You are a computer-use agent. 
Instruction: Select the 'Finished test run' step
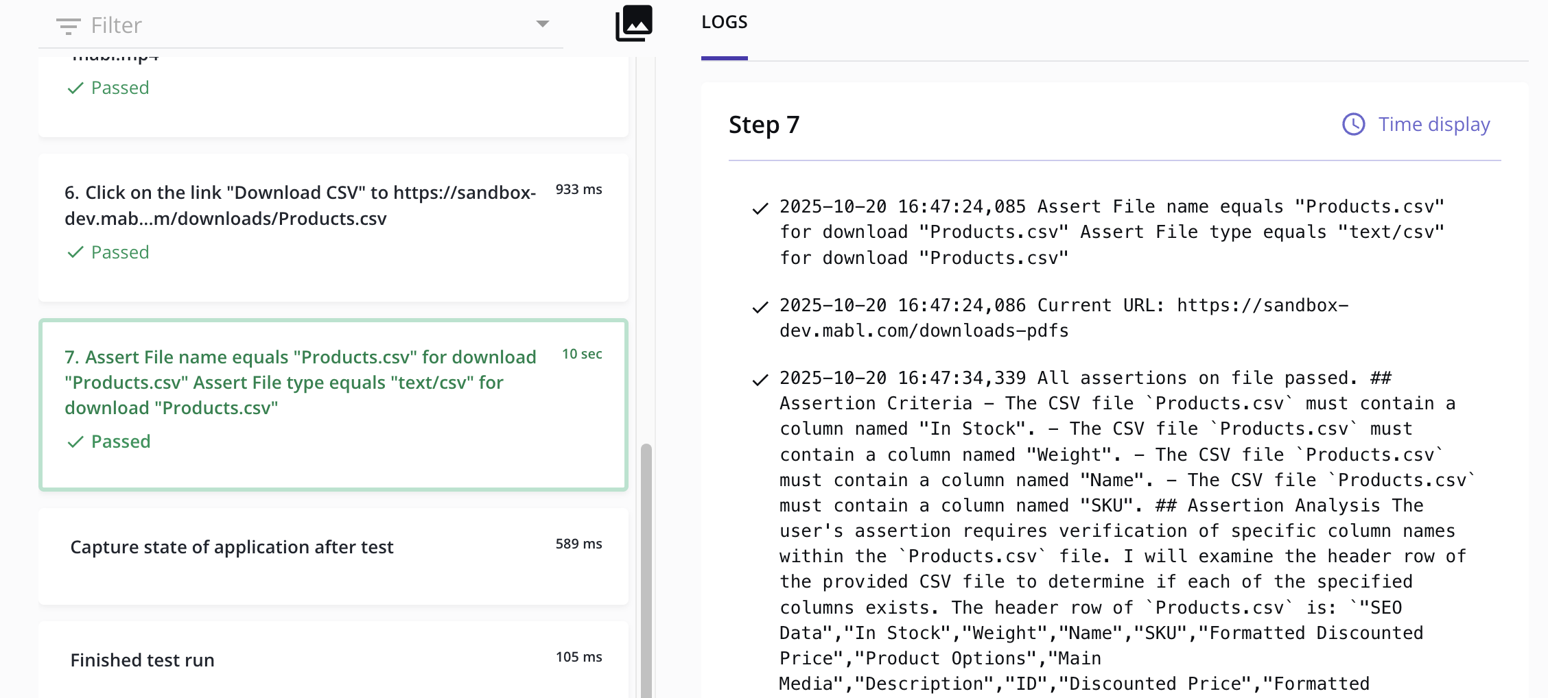[141, 660]
